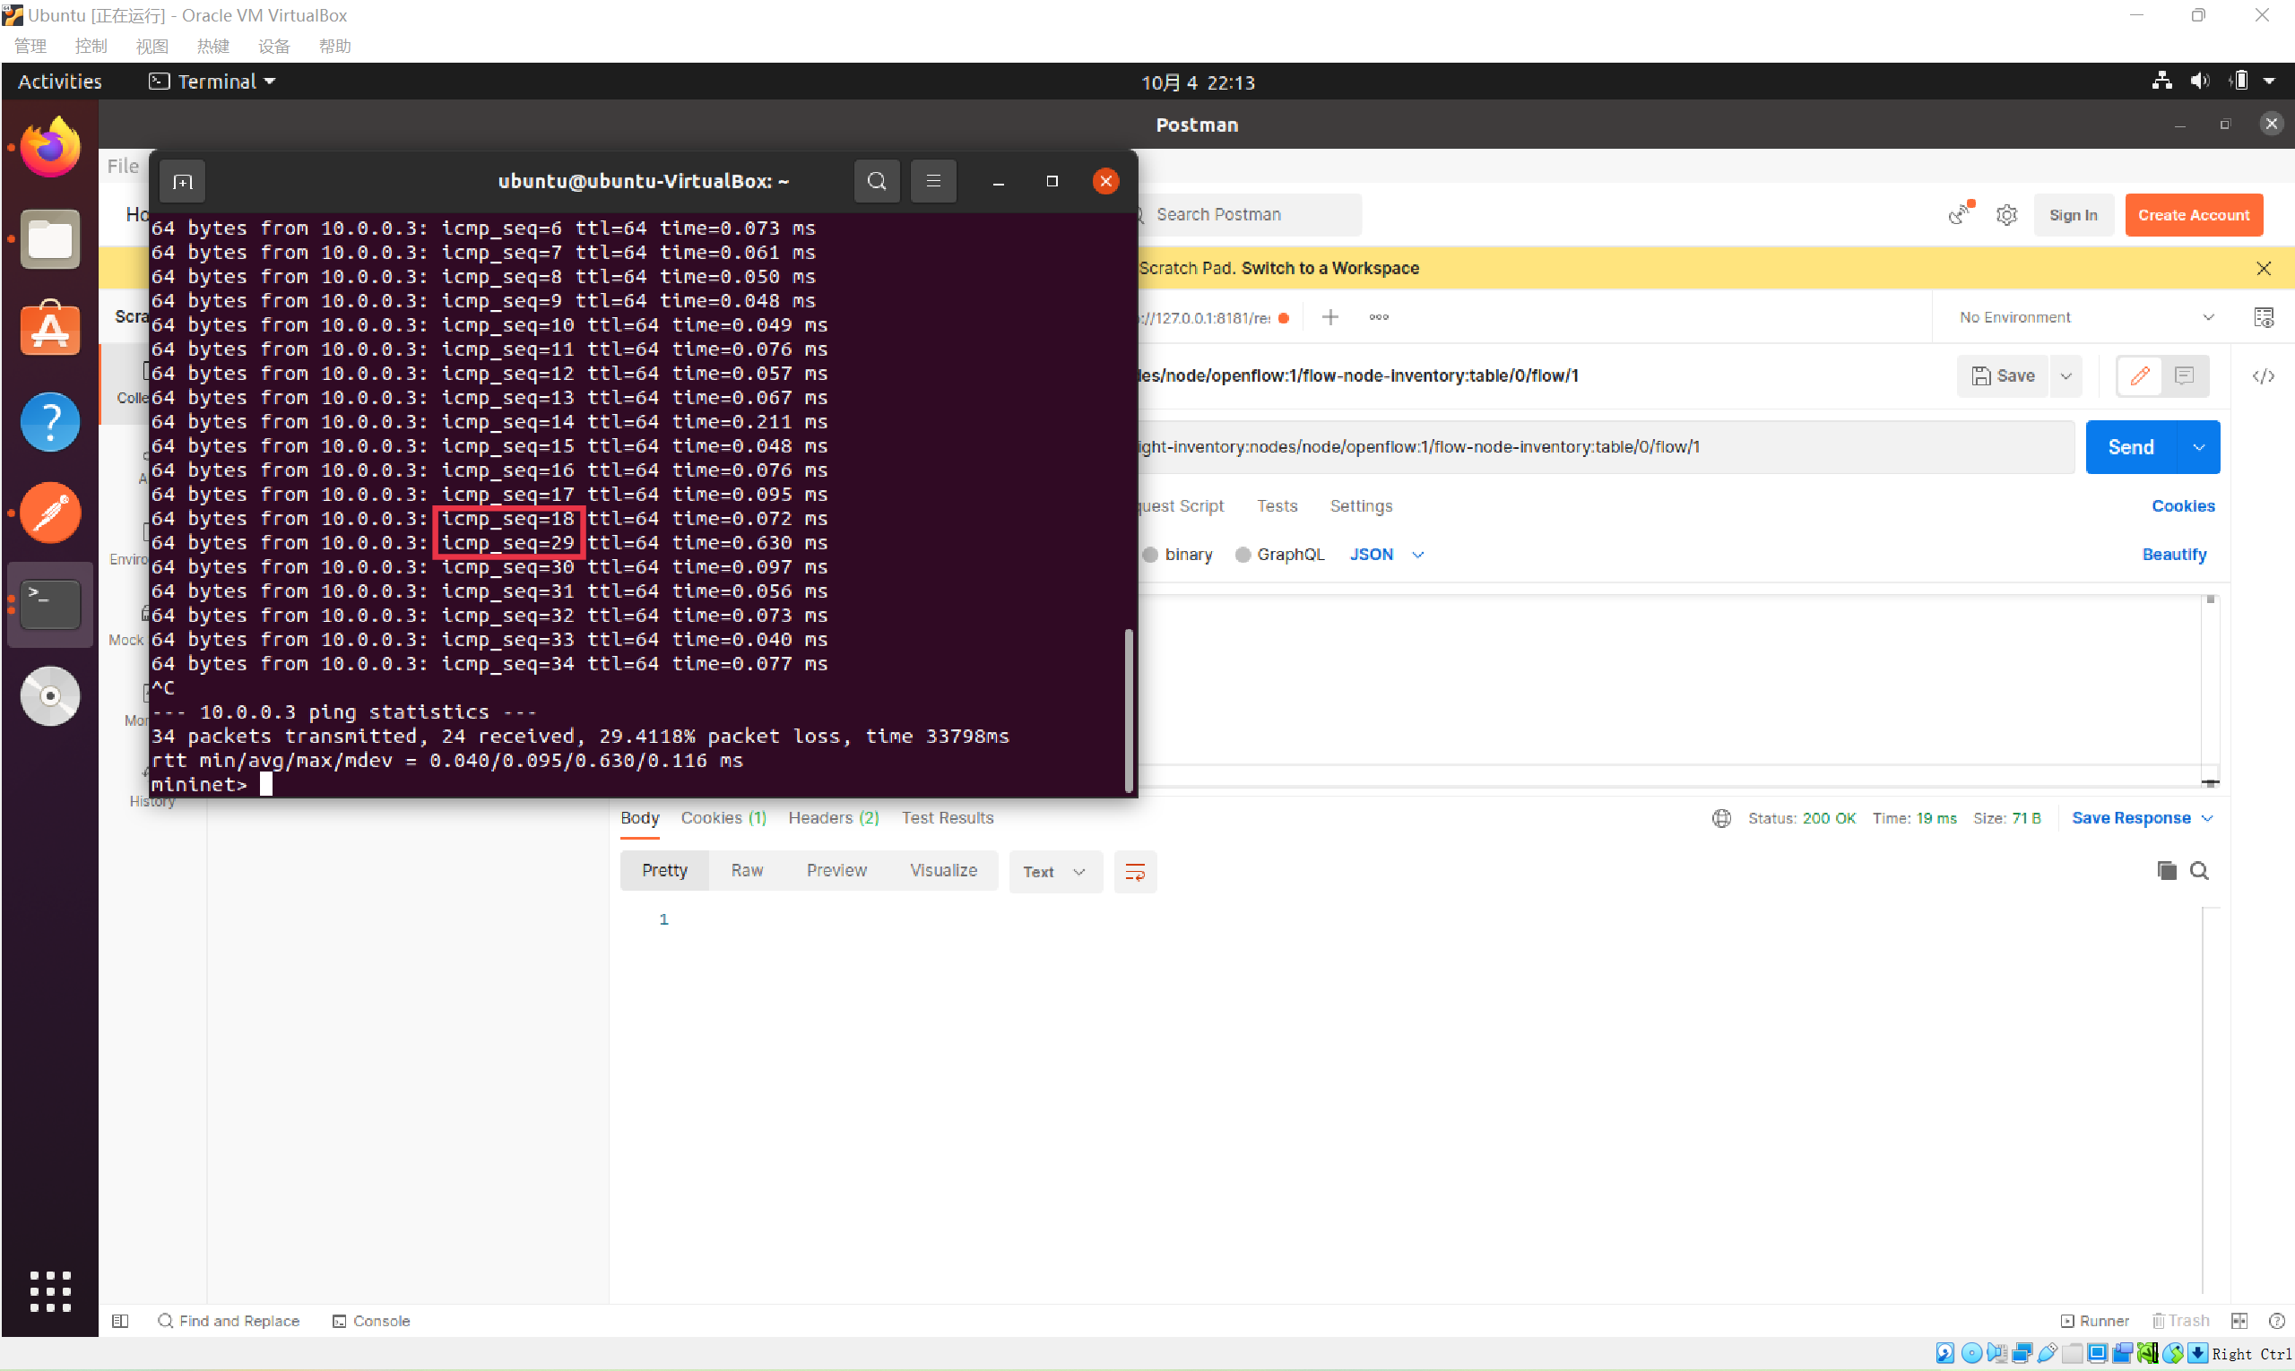The image size is (2295, 1371).
Task: Copy response body with copy icon
Action: click(2166, 870)
